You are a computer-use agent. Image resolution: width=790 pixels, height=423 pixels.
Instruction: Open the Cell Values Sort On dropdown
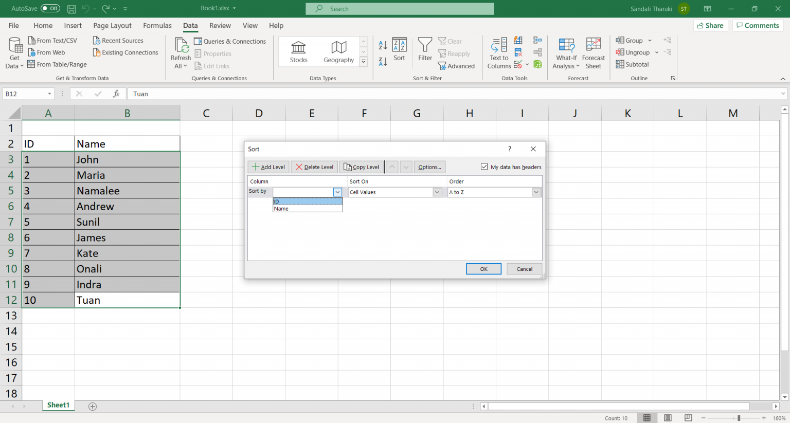[437, 192]
